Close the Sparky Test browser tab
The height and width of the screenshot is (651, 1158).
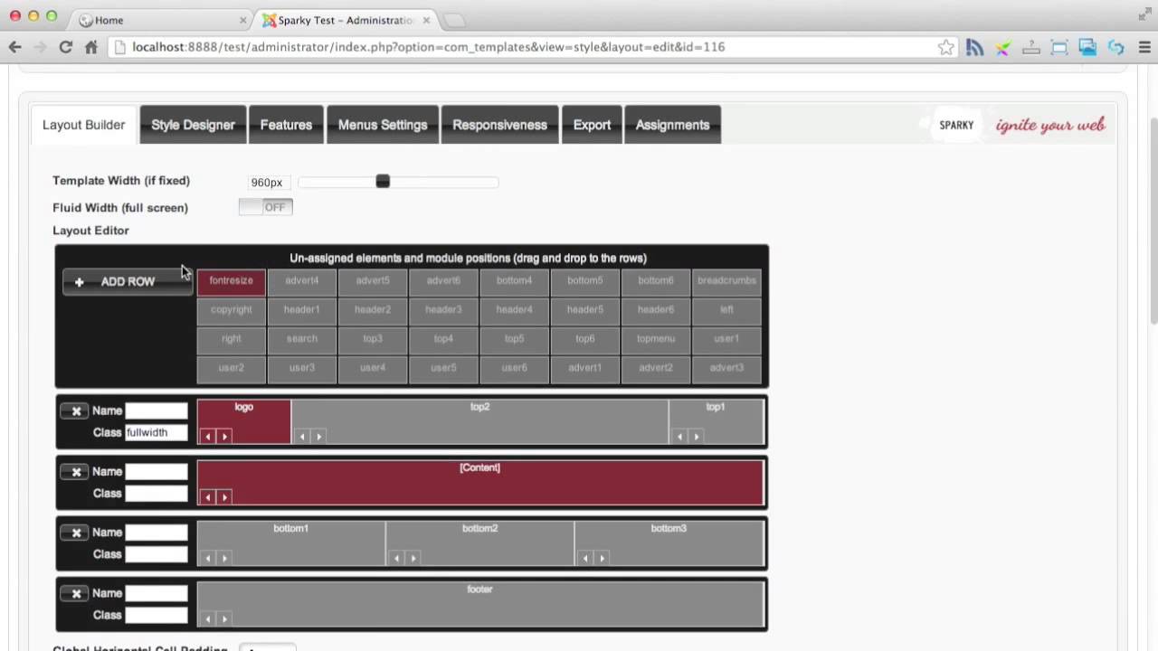pyautogui.click(x=426, y=20)
